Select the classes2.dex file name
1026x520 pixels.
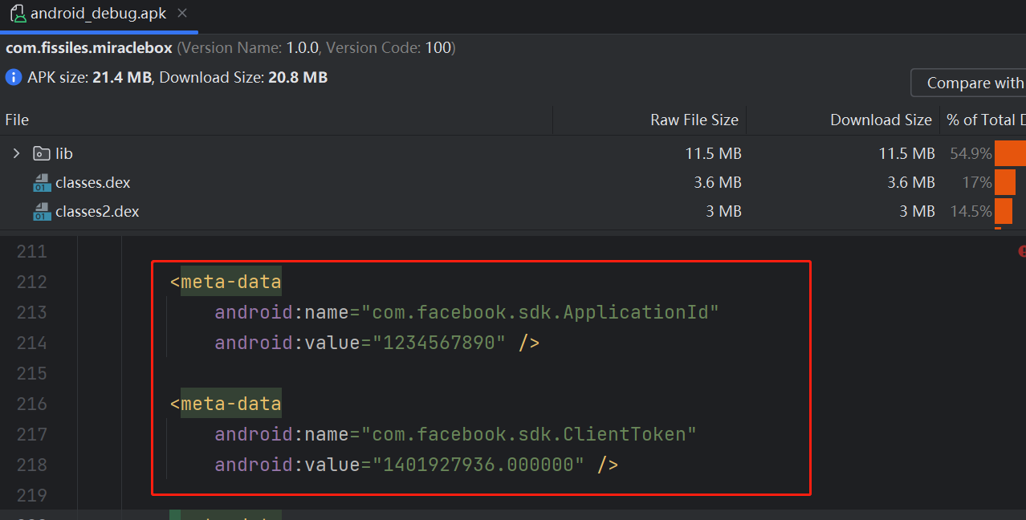pos(97,212)
